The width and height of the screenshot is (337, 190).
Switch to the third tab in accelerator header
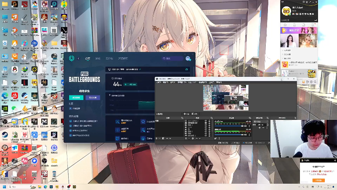[109, 58]
